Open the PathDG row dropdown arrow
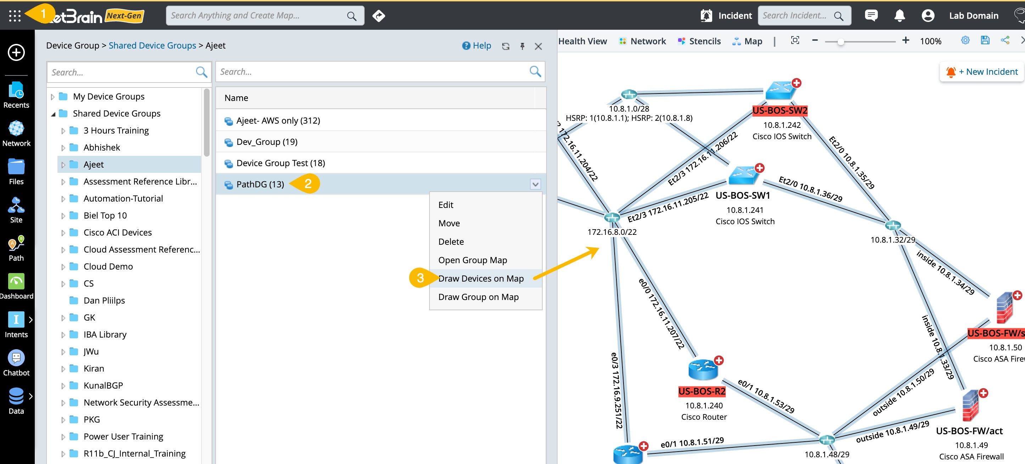 point(535,184)
